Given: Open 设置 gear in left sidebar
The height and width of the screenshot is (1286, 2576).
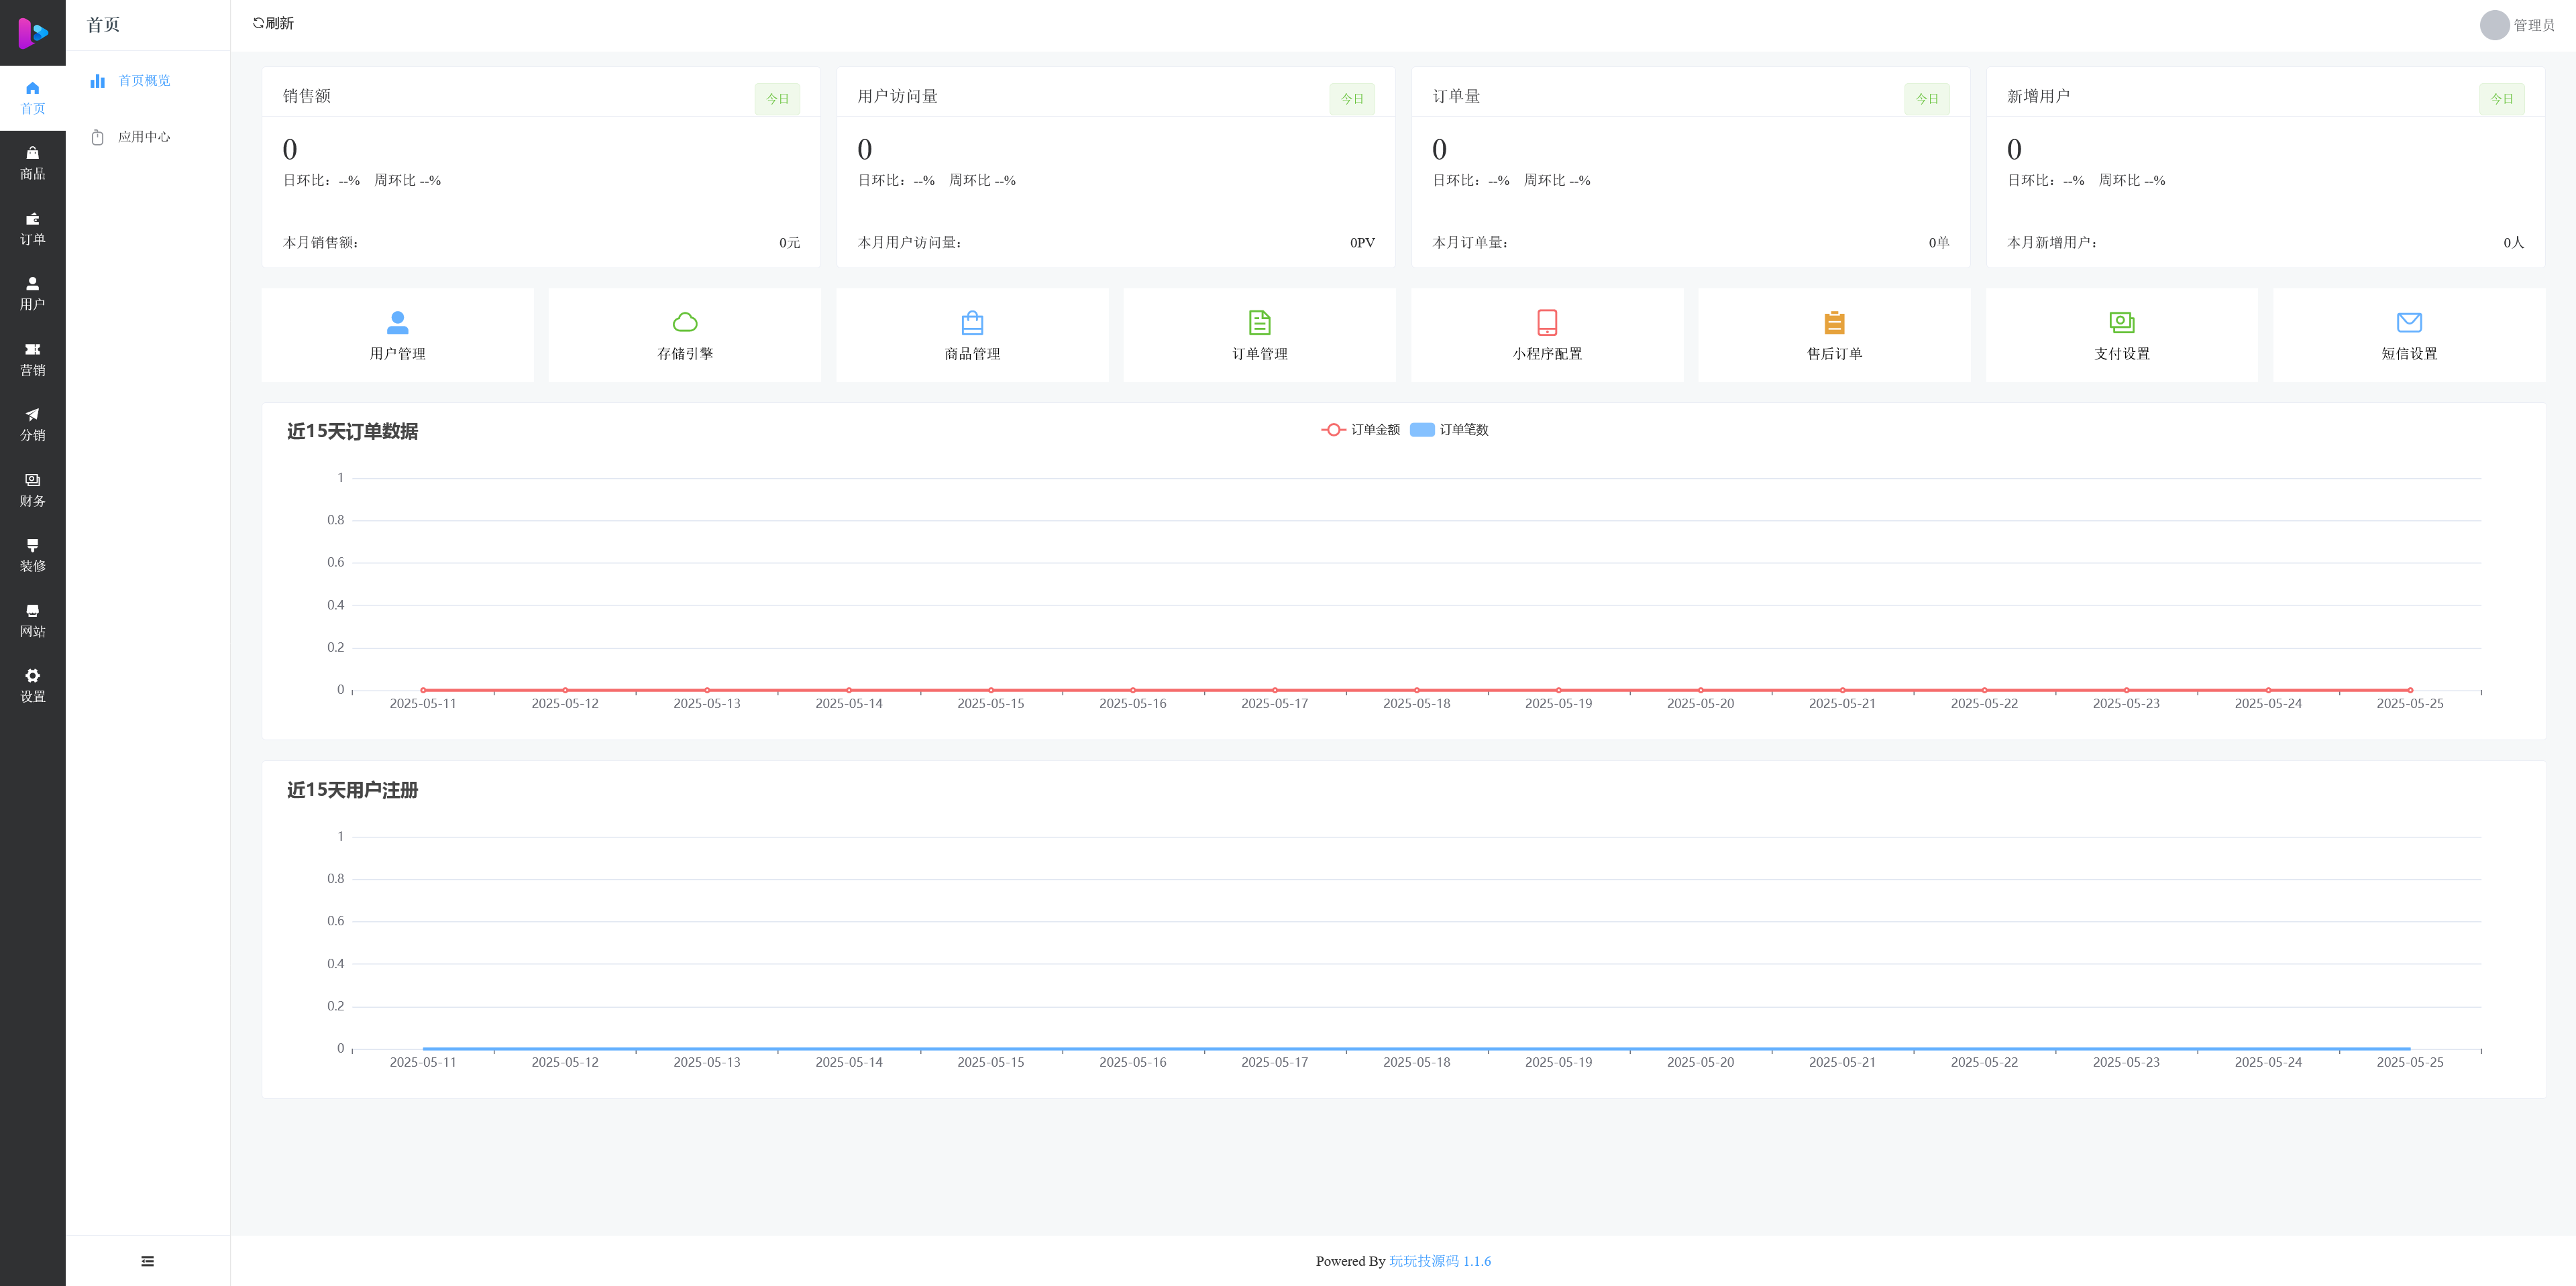Looking at the screenshot, I should 32,685.
